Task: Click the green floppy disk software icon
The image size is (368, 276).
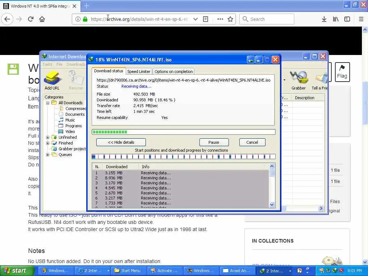Action: coord(13,69)
